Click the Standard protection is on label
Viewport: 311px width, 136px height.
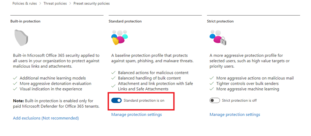pos(144,100)
